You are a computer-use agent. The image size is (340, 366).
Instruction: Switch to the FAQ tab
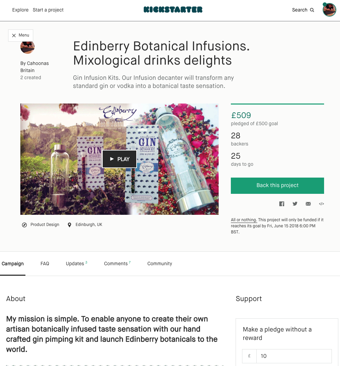click(x=45, y=264)
